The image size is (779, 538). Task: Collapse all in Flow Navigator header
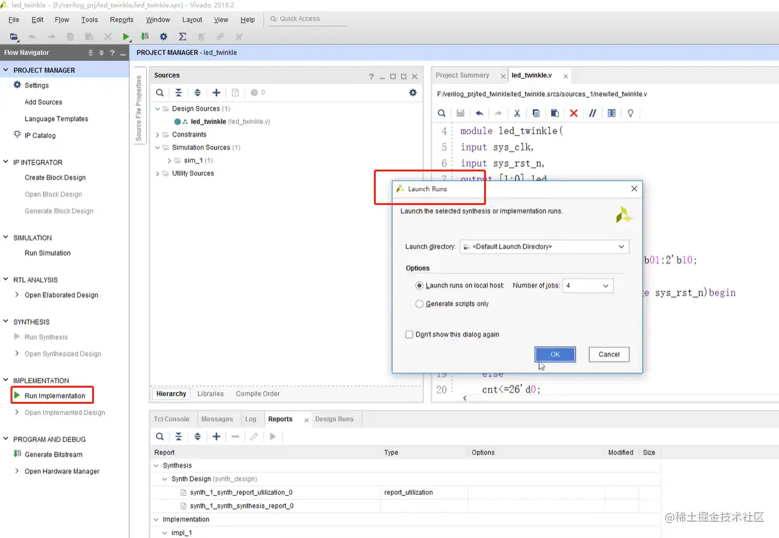coord(91,53)
